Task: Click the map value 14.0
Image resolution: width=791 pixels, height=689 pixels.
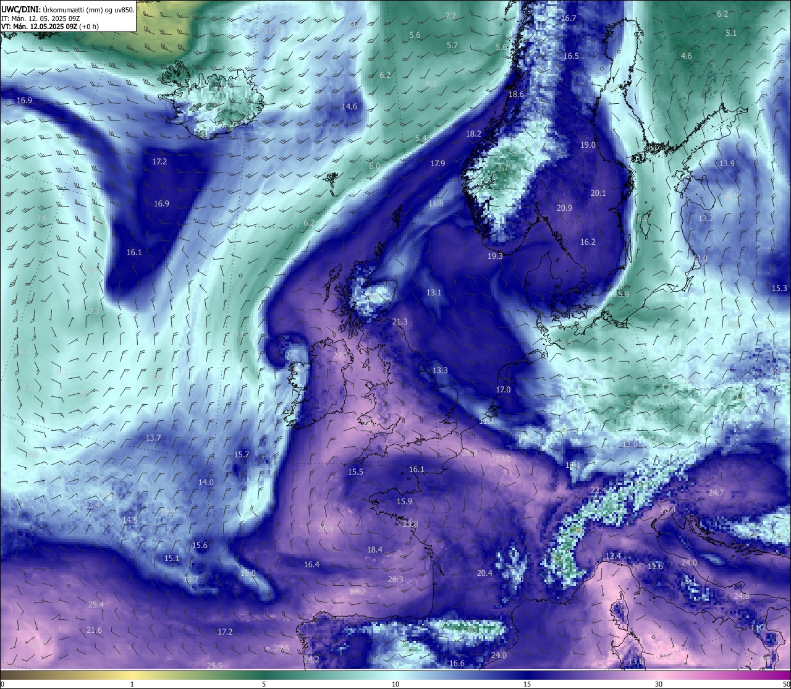Action: point(206,482)
